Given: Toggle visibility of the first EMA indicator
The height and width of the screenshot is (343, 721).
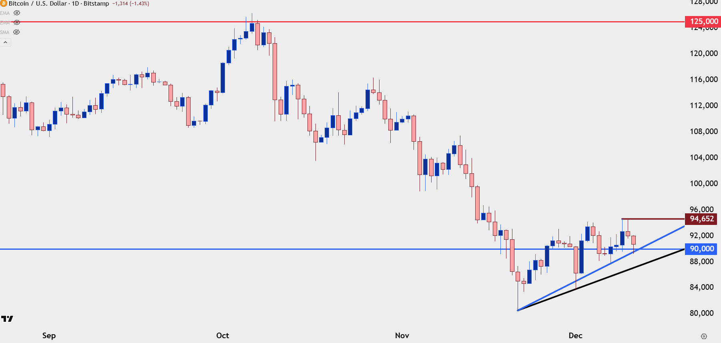Looking at the screenshot, I should 17,13.
